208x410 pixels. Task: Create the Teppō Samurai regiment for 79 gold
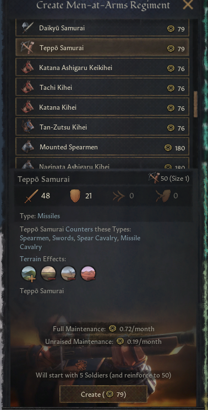pos(103,394)
